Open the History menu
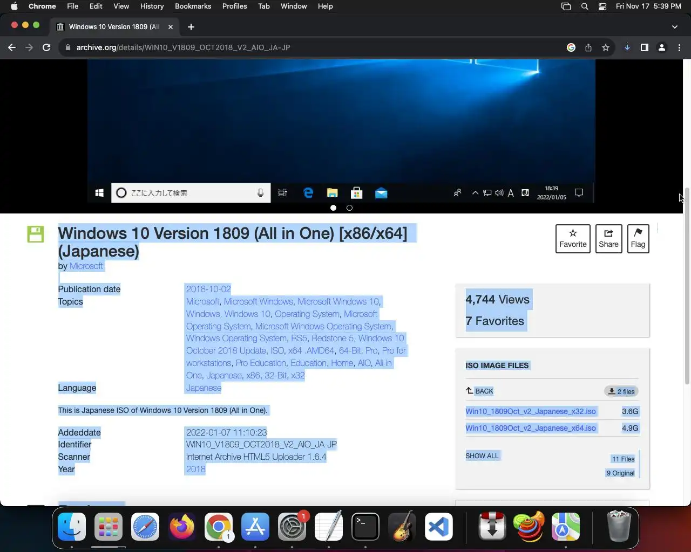The height and width of the screenshot is (552, 691). 152,6
